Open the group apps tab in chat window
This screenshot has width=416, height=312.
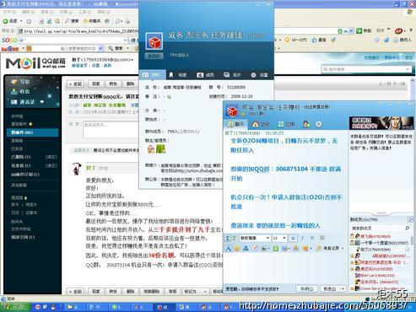[286, 124]
